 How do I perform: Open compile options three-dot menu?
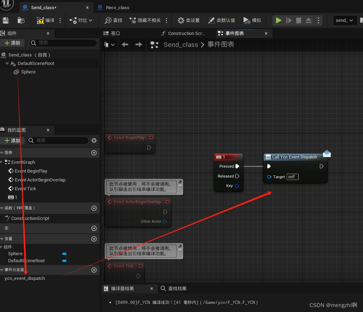tap(60, 20)
